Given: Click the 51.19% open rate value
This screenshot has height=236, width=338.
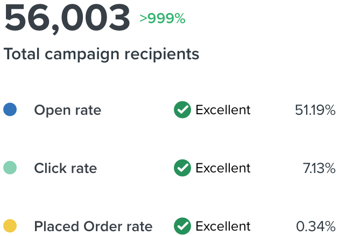Looking at the screenshot, I should pos(315,110).
